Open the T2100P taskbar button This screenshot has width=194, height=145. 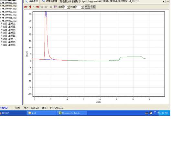coord(13,113)
